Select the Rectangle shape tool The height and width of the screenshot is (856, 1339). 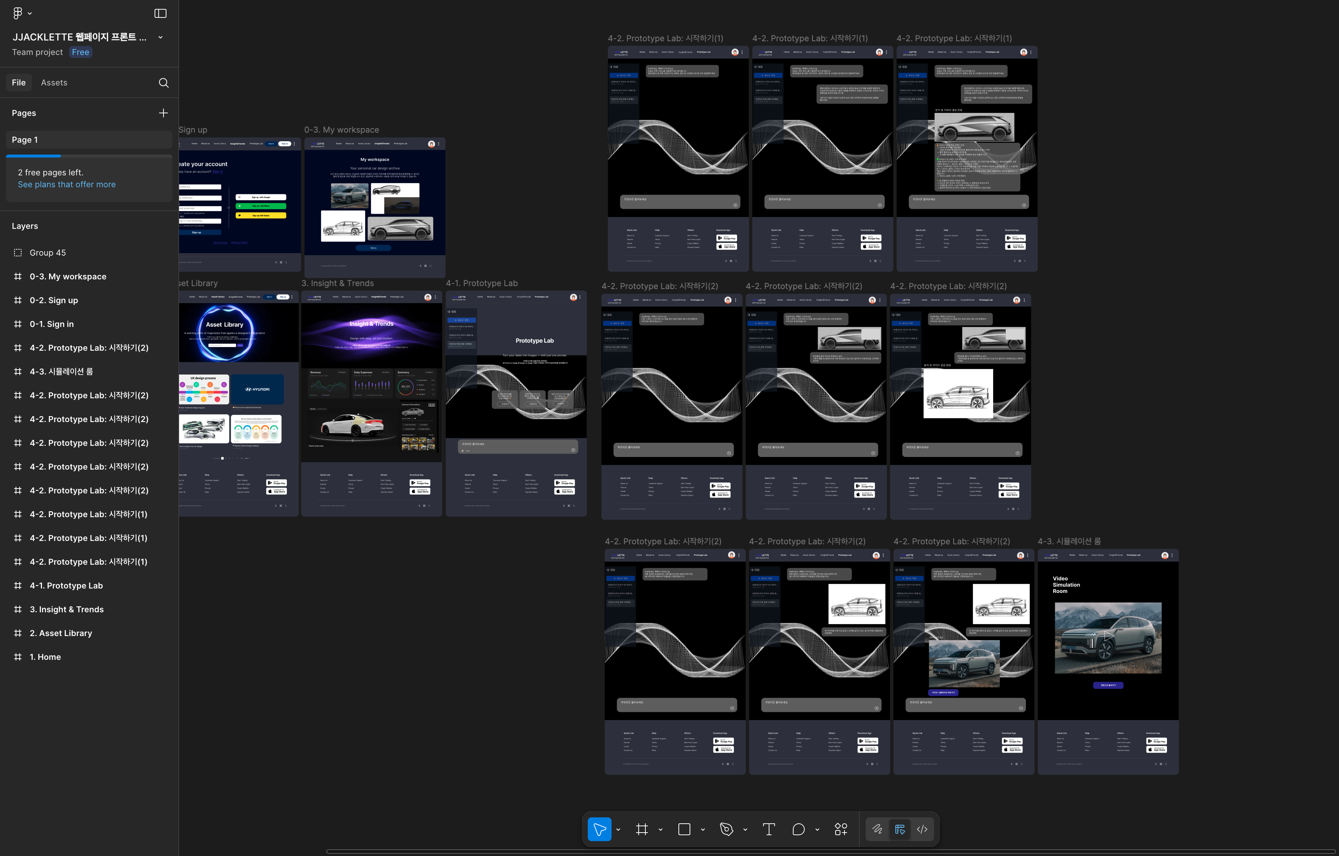684,829
